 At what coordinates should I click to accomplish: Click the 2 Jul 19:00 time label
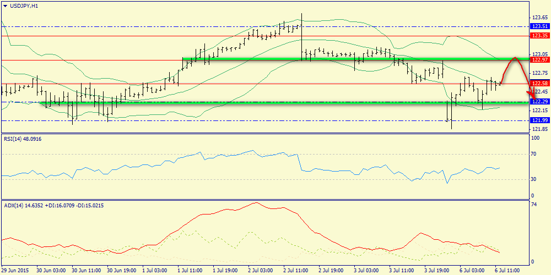tap(331, 271)
